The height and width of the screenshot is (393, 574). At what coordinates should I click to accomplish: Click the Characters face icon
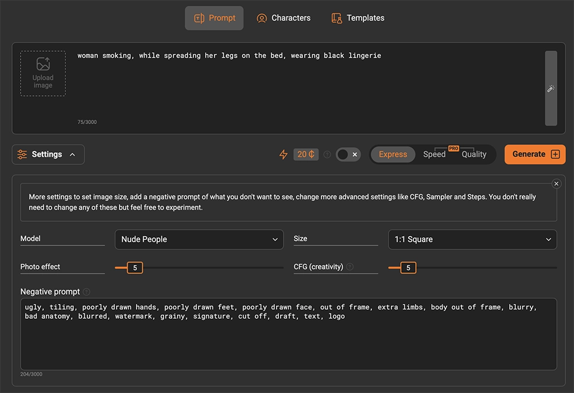click(262, 18)
